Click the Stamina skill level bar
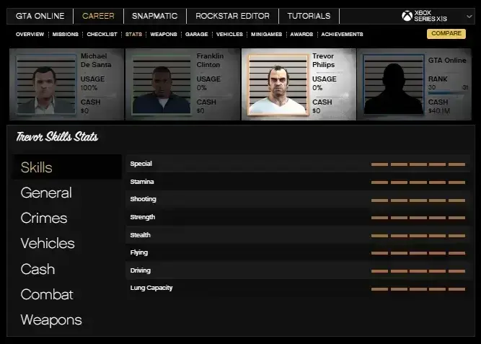 [418, 182]
